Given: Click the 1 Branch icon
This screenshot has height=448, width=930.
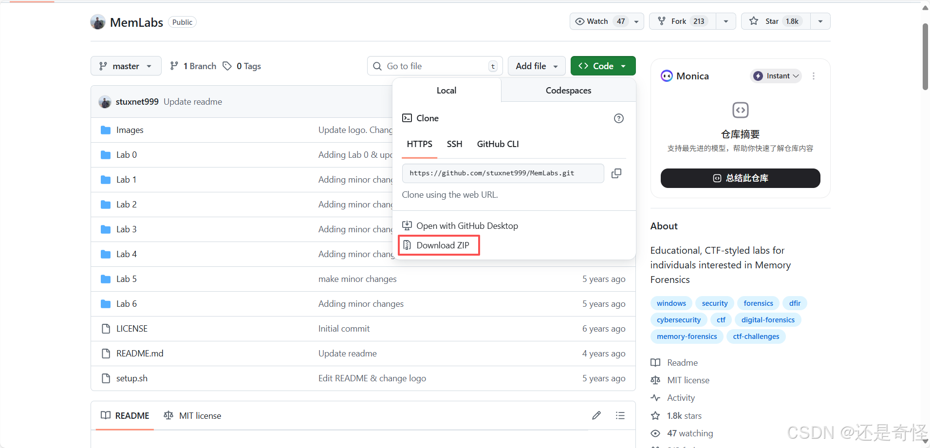Looking at the screenshot, I should [x=174, y=66].
